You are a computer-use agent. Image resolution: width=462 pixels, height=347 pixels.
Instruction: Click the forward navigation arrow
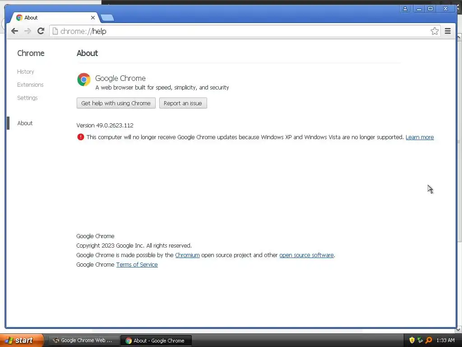click(28, 31)
